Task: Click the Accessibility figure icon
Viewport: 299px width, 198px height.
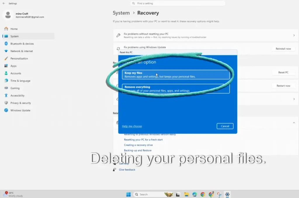Action: (6, 95)
